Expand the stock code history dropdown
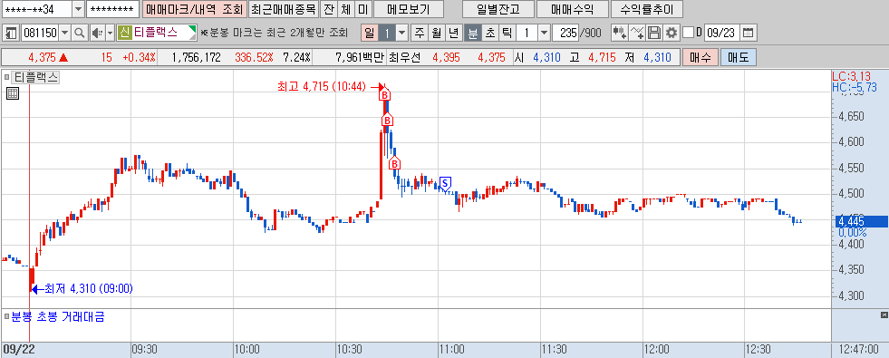This screenshot has height=358, width=889. click(x=64, y=33)
